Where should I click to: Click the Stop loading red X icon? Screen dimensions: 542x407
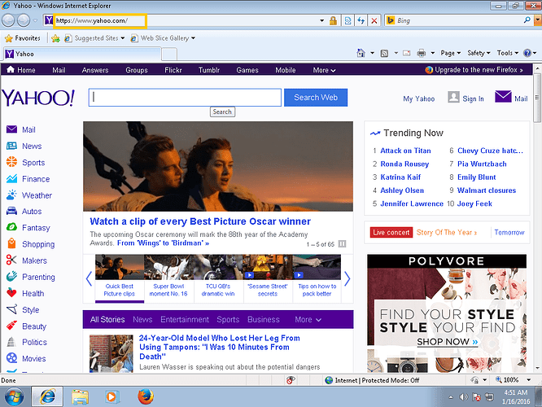coord(374,20)
